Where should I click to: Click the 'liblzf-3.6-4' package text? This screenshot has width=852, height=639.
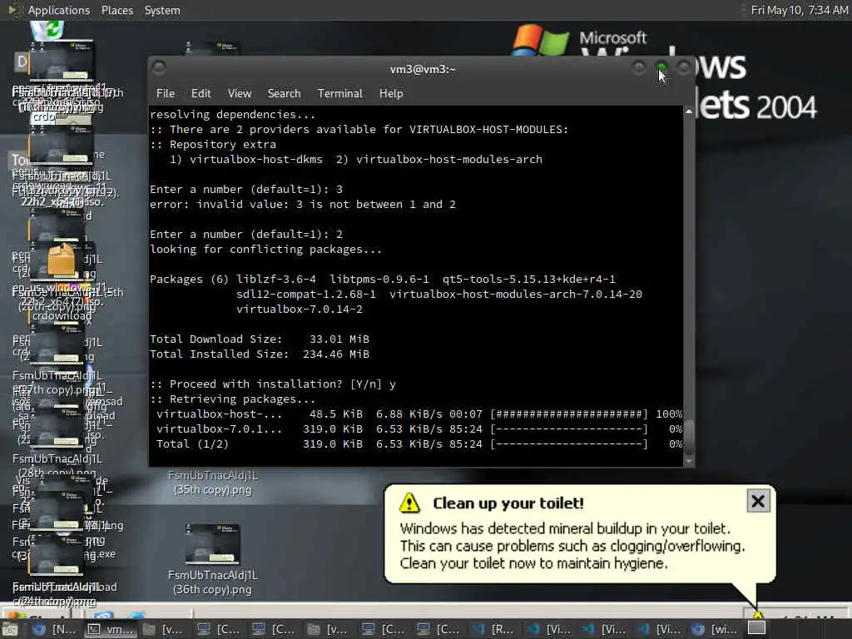[276, 280]
